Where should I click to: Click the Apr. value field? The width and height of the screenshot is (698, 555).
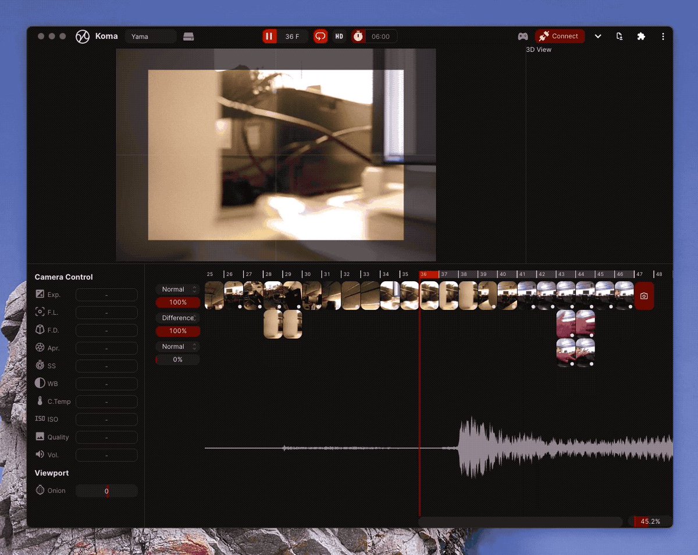pyautogui.click(x=106, y=348)
